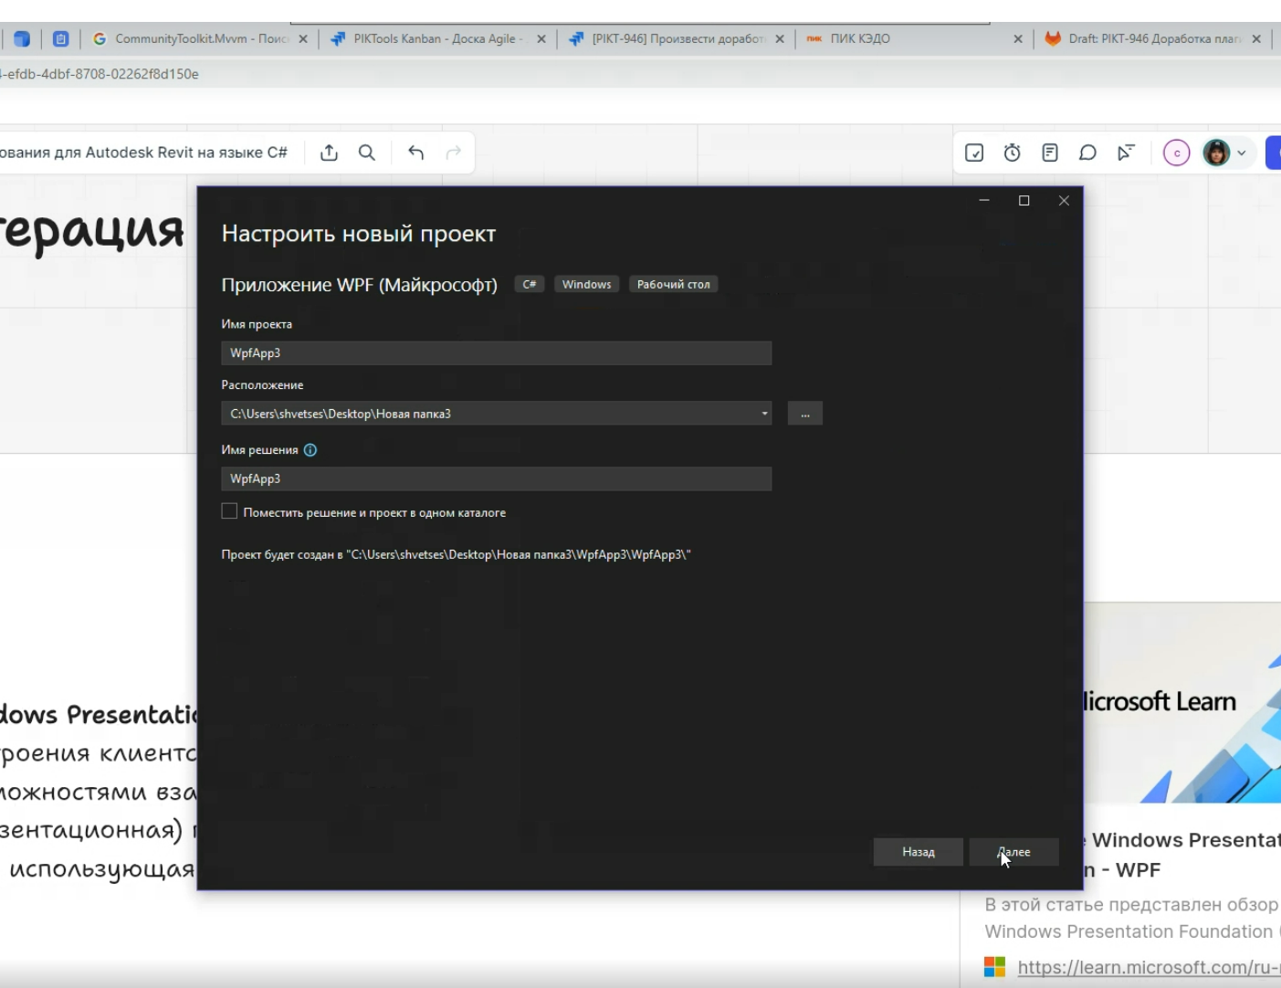The height and width of the screenshot is (988, 1281).
Task: Minimize the project configuration dialog
Action: click(x=984, y=201)
